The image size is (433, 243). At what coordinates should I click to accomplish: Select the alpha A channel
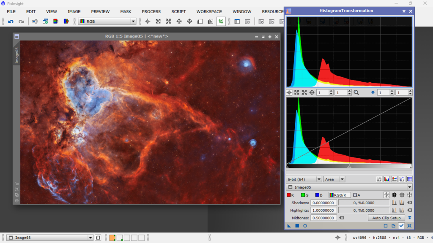(356, 195)
